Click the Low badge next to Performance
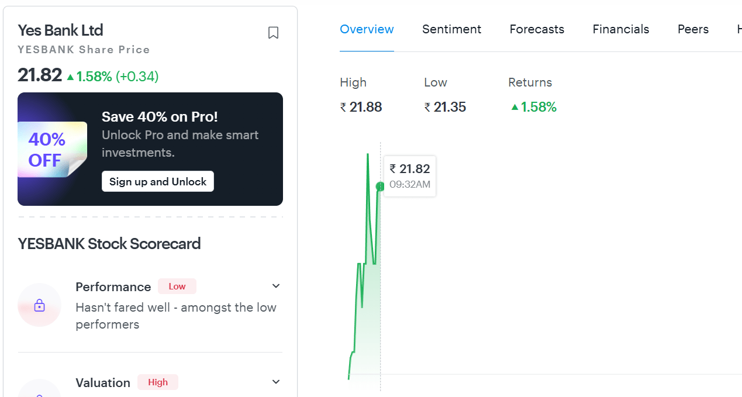 [177, 286]
